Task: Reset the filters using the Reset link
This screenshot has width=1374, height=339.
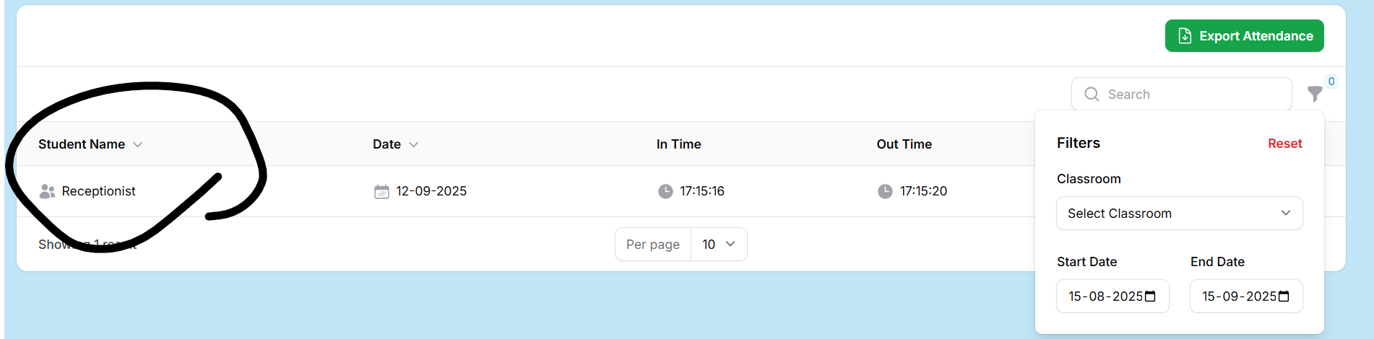Action: click(x=1284, y=144)
